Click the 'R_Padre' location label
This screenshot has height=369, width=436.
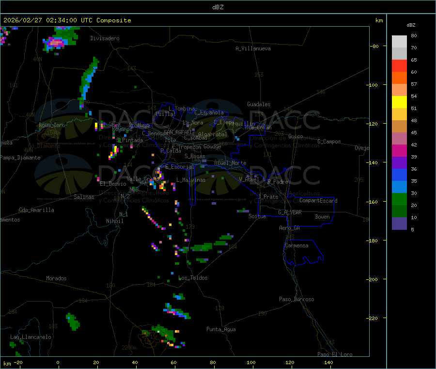pos(278,182)
